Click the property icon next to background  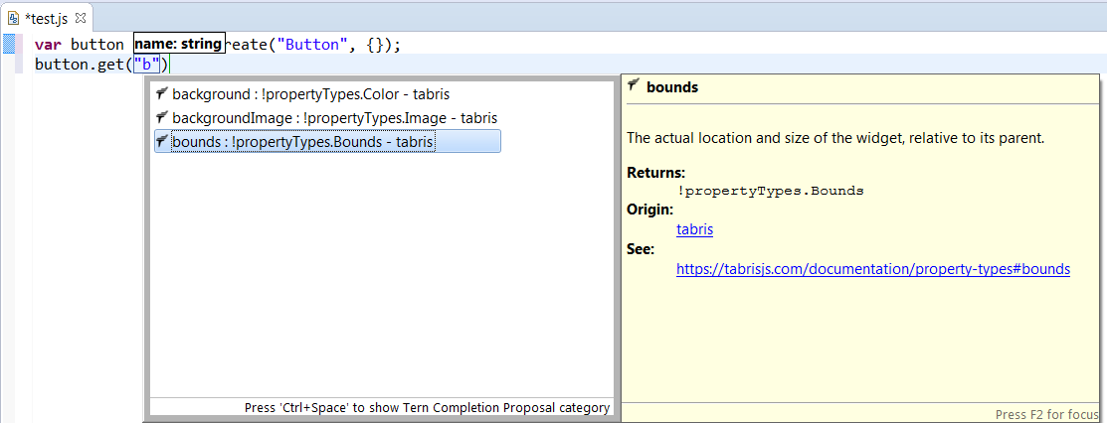pyautogui.click(x=162, y=93)
